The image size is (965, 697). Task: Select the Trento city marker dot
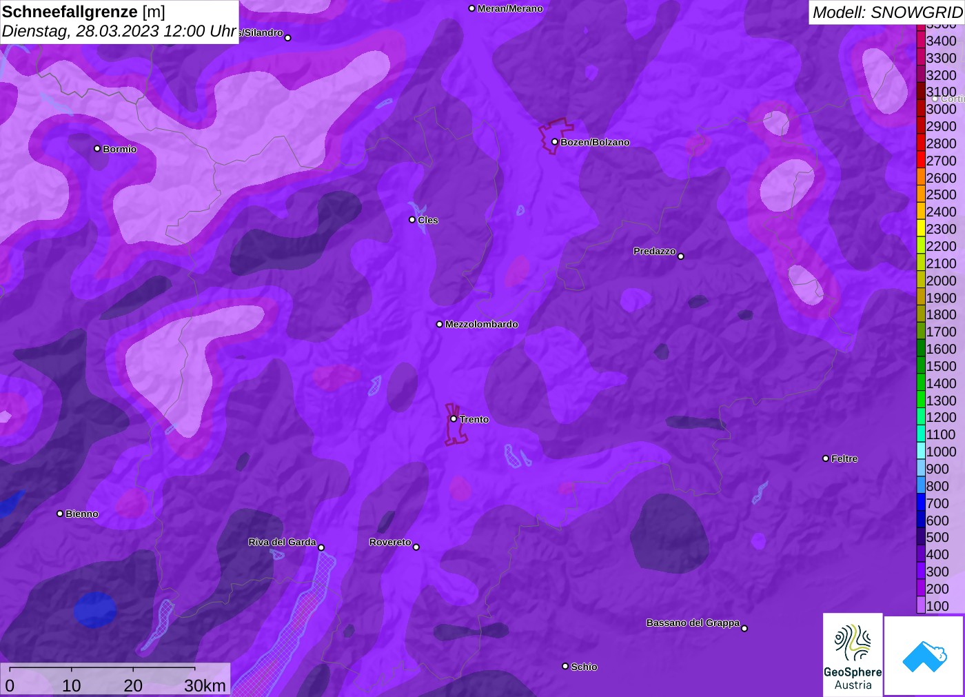(x=454, y=418)
